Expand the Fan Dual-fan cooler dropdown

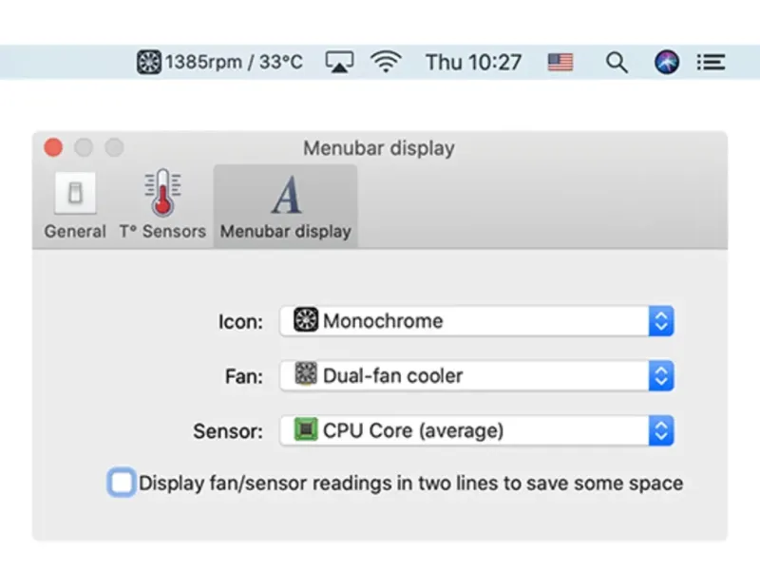click(477, 375)
